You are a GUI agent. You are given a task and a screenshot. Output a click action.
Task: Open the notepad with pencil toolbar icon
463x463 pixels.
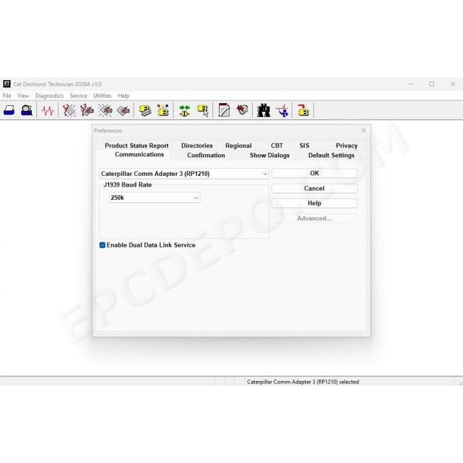pos(224,110)
